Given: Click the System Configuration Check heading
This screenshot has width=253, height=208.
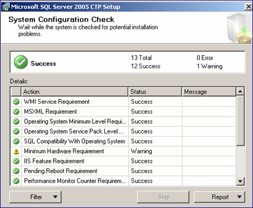Looking at the screenshot, I should 61,20.
